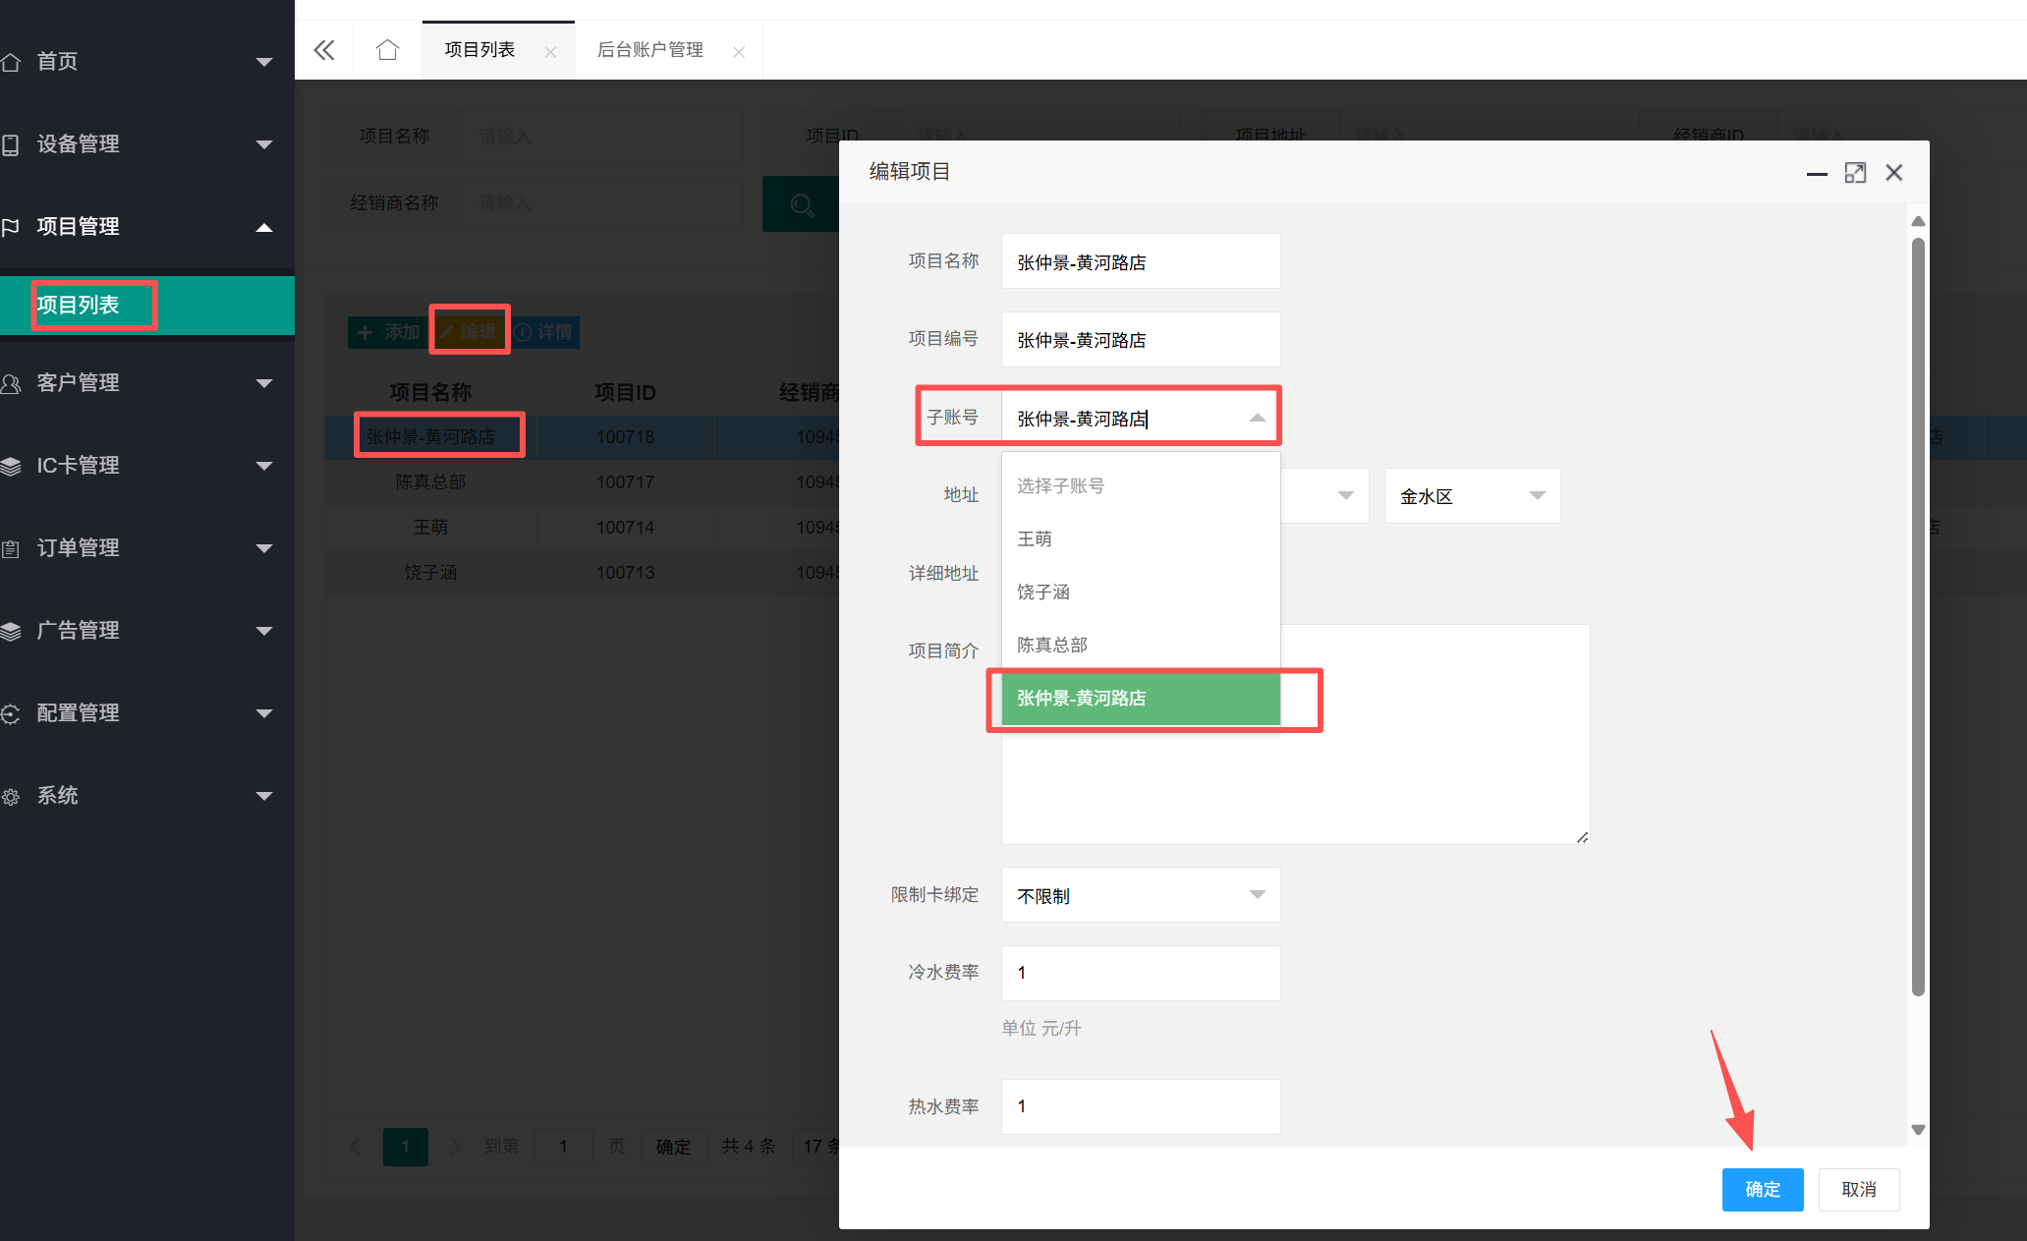Click the dialog vertical scrollbar thumb
Screen dimensions: 2027x1241
(x=1918, y=617)
